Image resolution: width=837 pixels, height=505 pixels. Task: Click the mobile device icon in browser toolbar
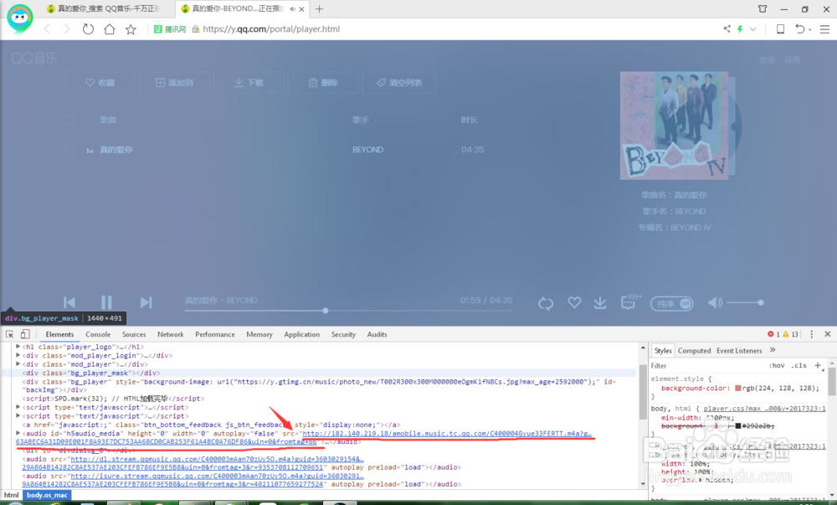tap(780, 28)
